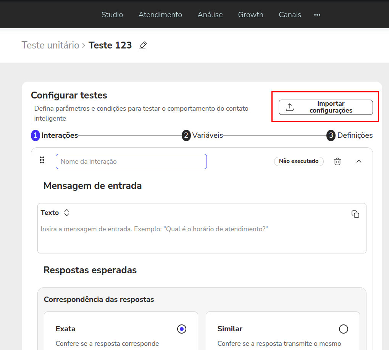
Task: Open the Growth menu item
Action: pyautogui.click(x=251, y=15)
